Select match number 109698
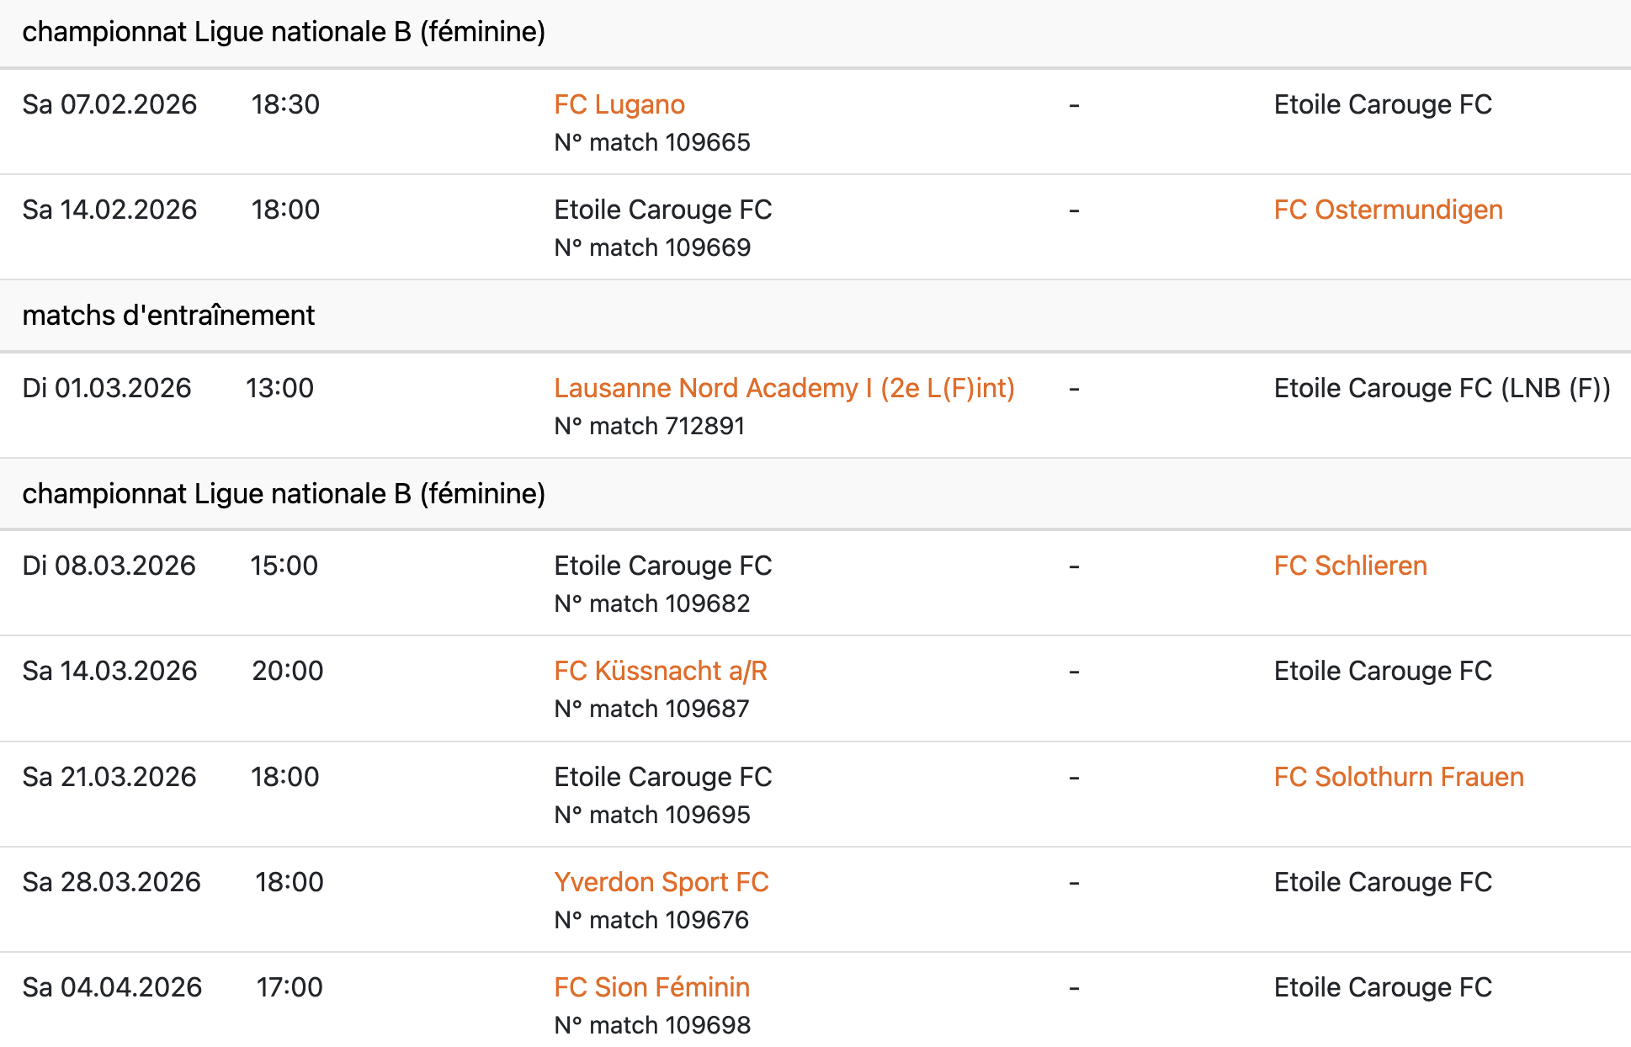The image size is (1631, 1047). point(651,1025)
